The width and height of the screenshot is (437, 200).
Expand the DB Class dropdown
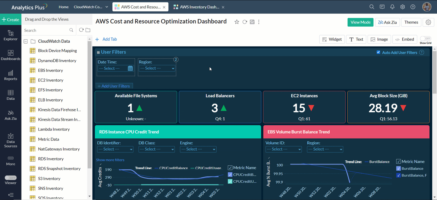[157, 149]
